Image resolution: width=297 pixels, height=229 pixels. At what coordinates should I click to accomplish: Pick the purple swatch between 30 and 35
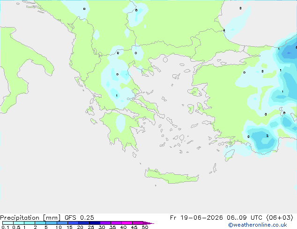click(105, 223)
